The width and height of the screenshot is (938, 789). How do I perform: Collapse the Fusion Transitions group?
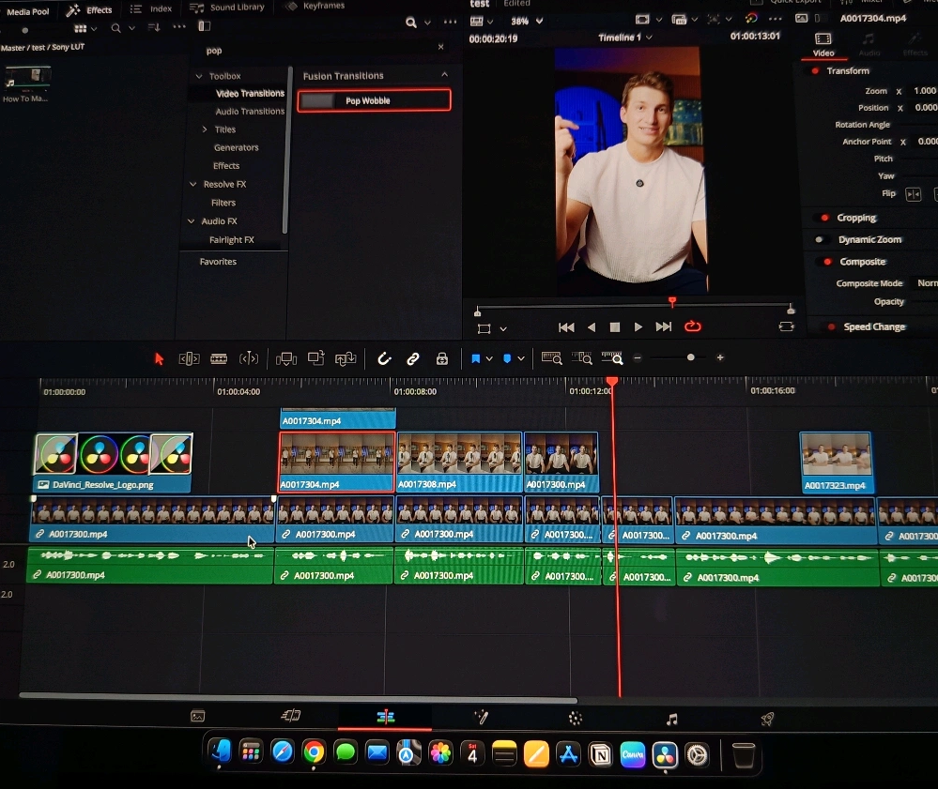(x=444, y=75)
